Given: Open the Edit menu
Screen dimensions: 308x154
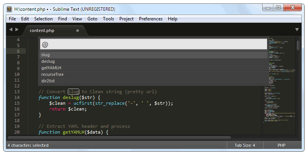Looking at the screenshot, I should [25, 19].
